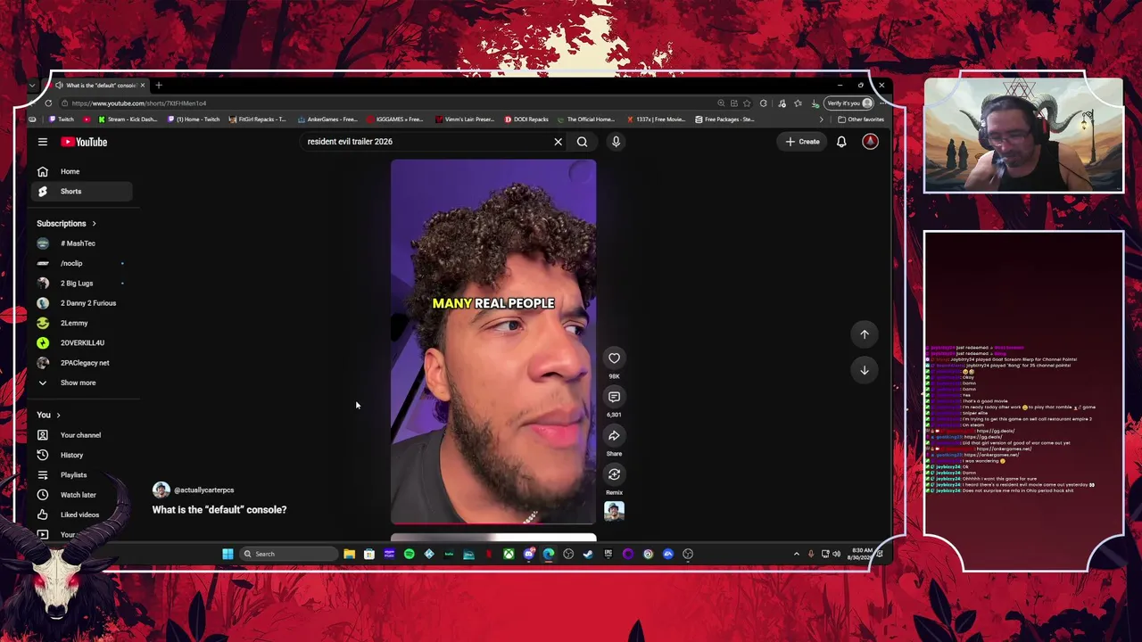Open the YouTube hamburger guide menu
The image size is (1142, 642).
[x=42, y=142]
